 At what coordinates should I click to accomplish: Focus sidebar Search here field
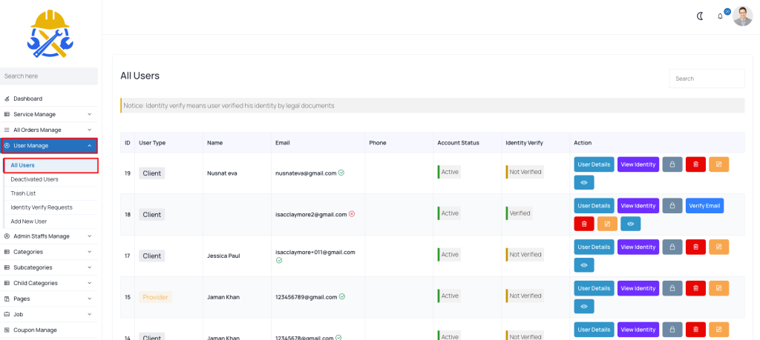pos(49,76)
